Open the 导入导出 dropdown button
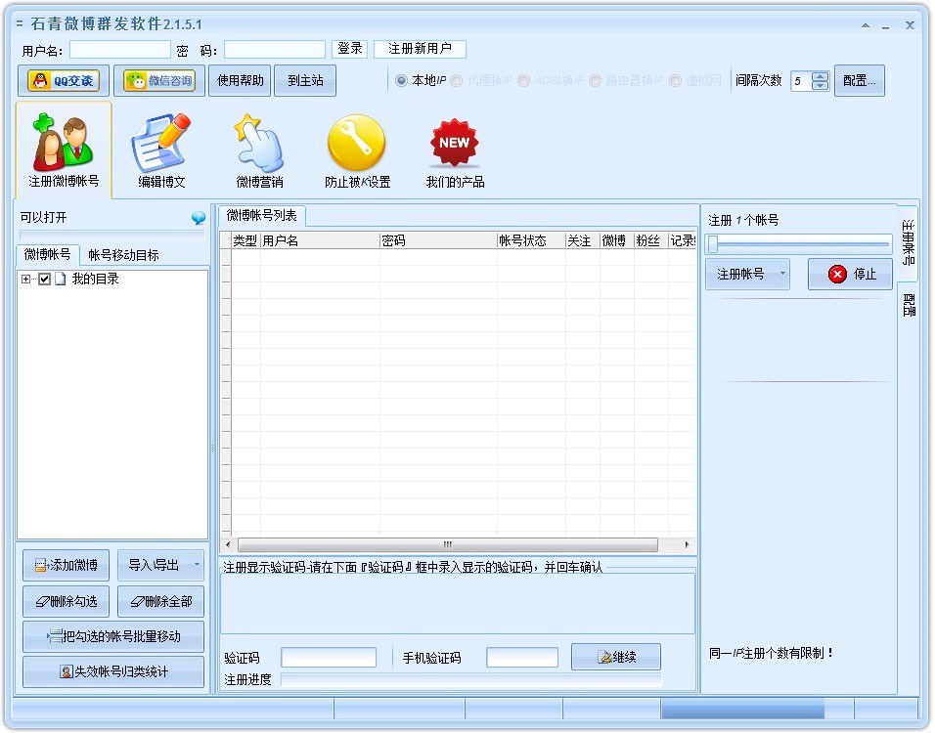Viewport: 935px width, 733px height. pyautogui.click(x=161, y=565)
